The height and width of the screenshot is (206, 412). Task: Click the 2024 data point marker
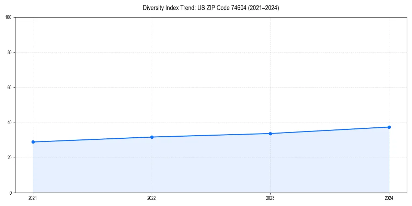click(389, 127)
